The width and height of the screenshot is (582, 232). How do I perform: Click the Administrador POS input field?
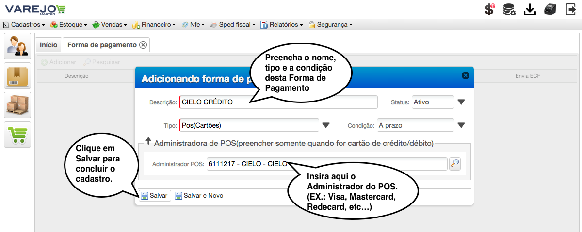327,164
